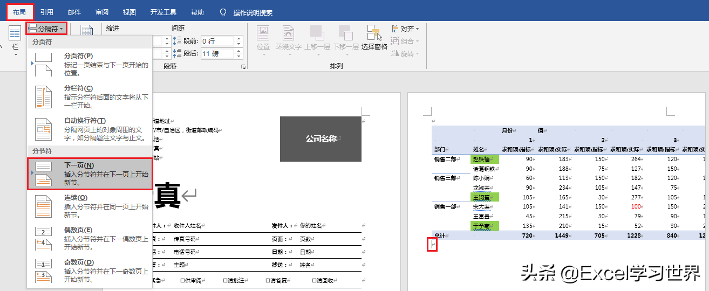This screenshot has width=709, height=291.
Task: Click the 段前 spacing icon
Action: (x=178, y=41)
